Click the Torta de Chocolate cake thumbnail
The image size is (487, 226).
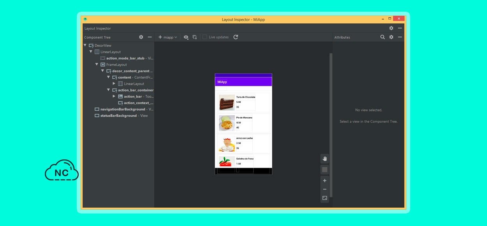click(x=226, y=103)
